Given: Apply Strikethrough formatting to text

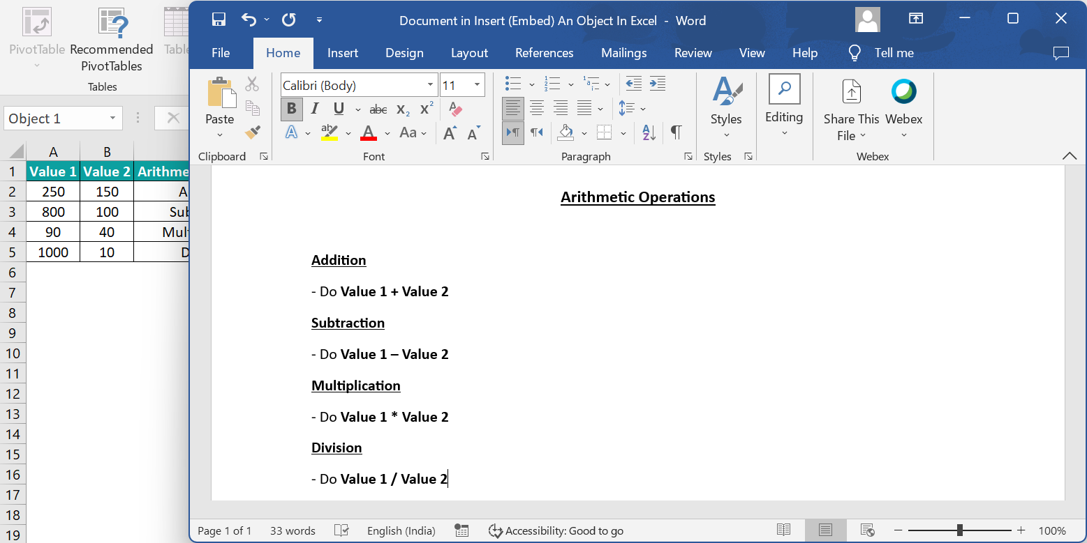Looking at the screenshot, I should click(378, 109).
